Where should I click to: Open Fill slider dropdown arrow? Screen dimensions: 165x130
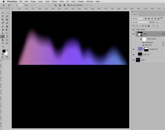coord(161,26)
